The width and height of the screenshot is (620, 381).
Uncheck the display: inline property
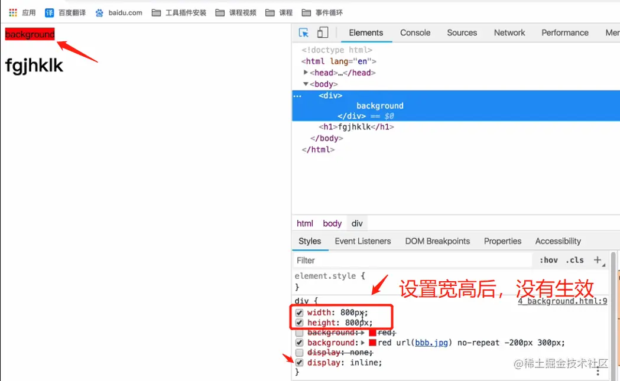tap(299, 363)
